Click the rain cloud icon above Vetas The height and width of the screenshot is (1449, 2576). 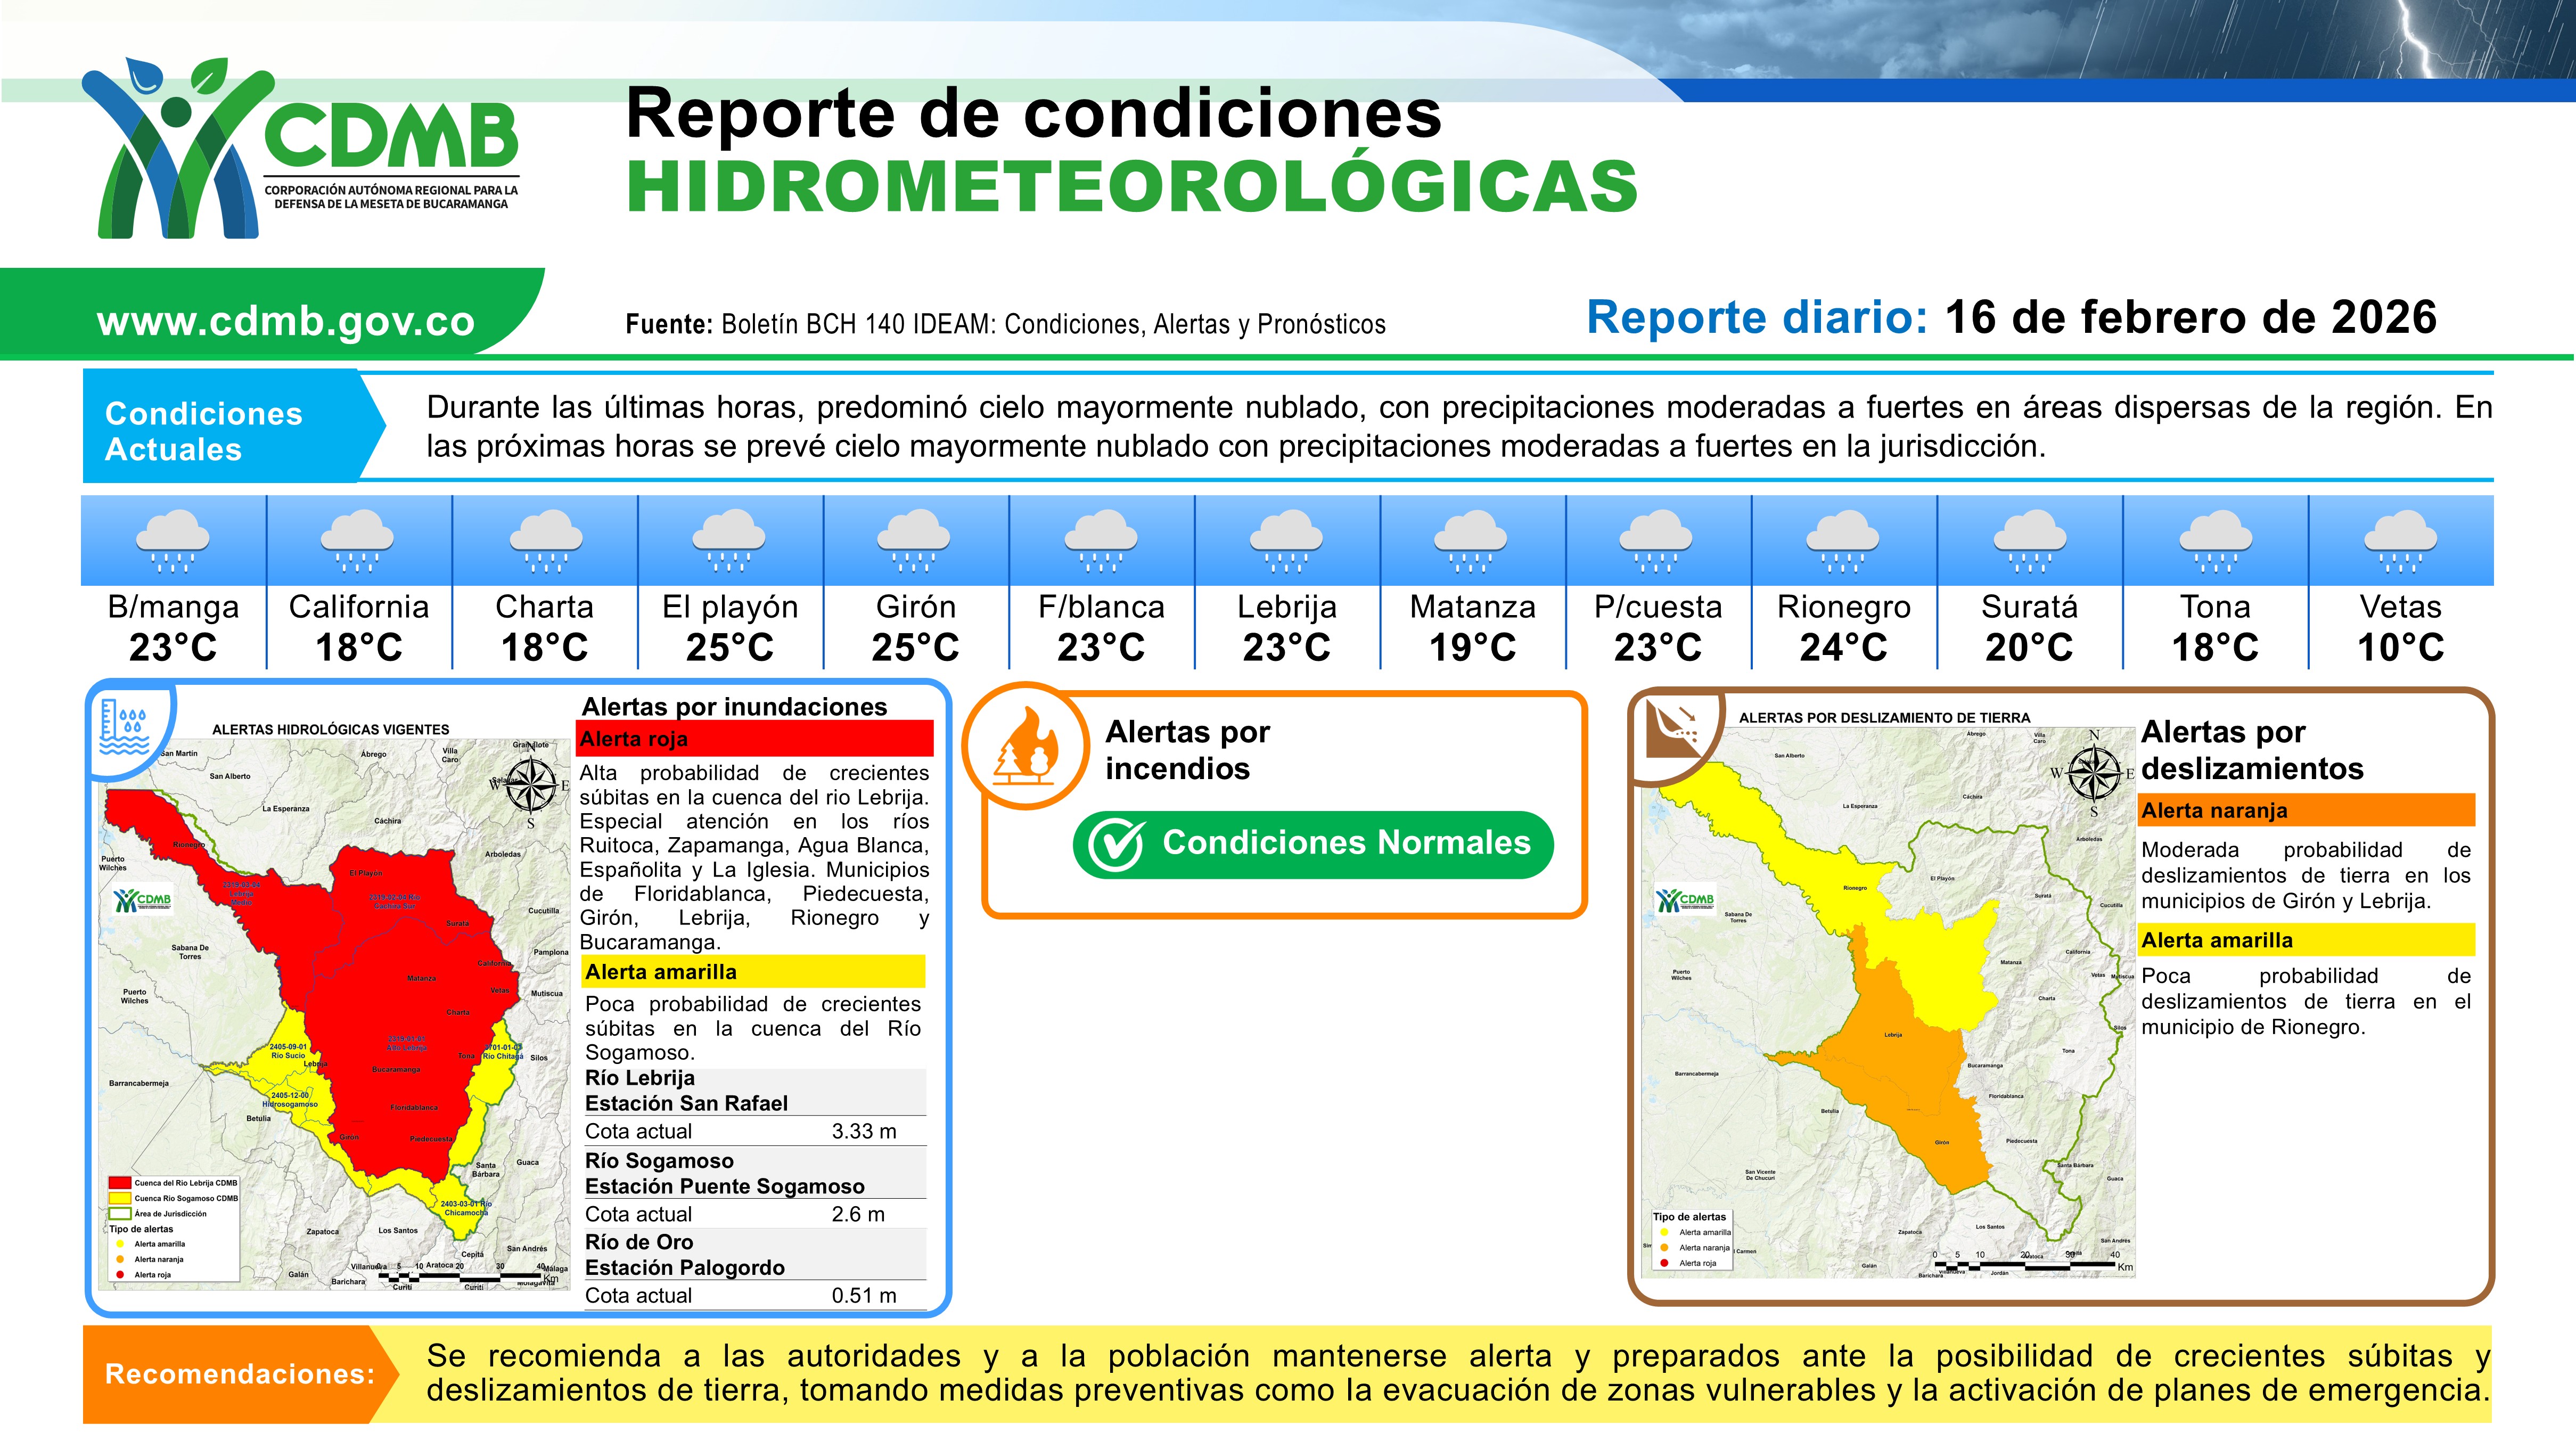click(x=2400, y=541)
